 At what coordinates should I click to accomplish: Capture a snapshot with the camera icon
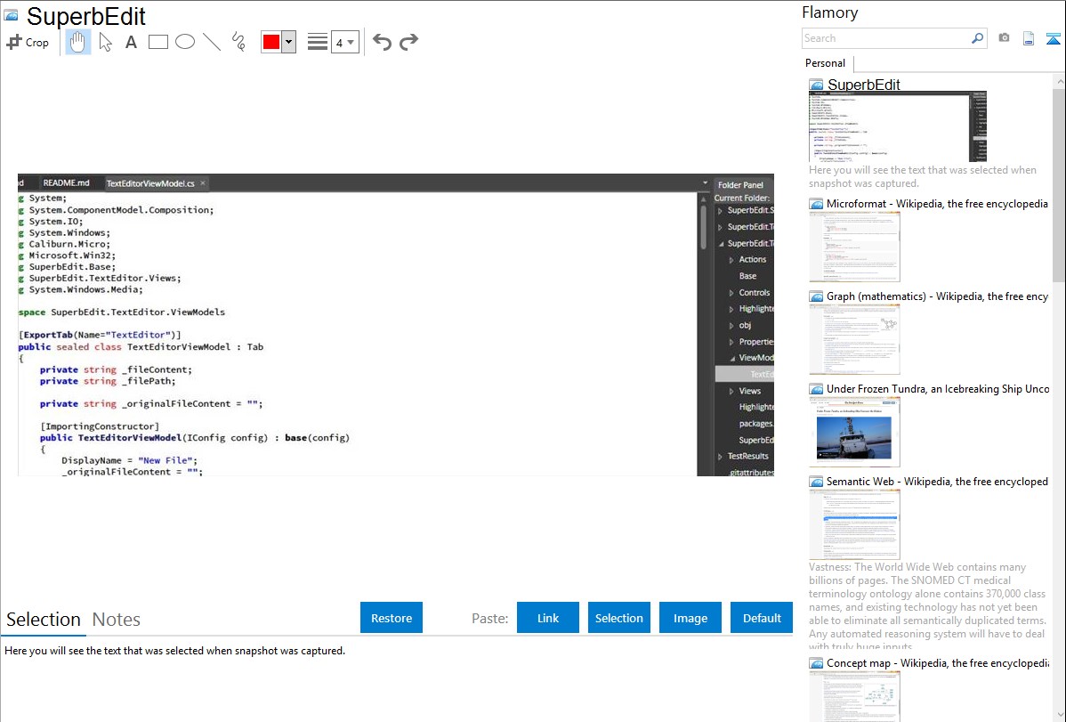(1004, 38)
